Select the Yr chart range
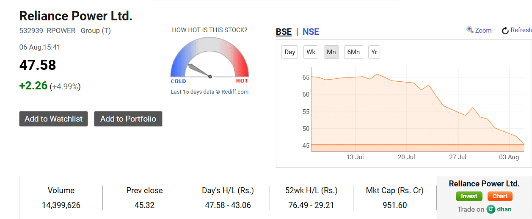Viewport: 532px width, 219px height. pos(374,52)
